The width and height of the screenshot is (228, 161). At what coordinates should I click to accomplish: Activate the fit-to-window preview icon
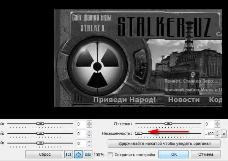(78, 154)
